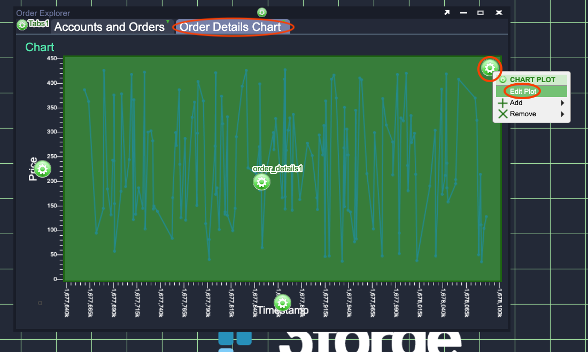
Task: Click the order_details1 series gear icon
Action: click(x=261, y=182)
